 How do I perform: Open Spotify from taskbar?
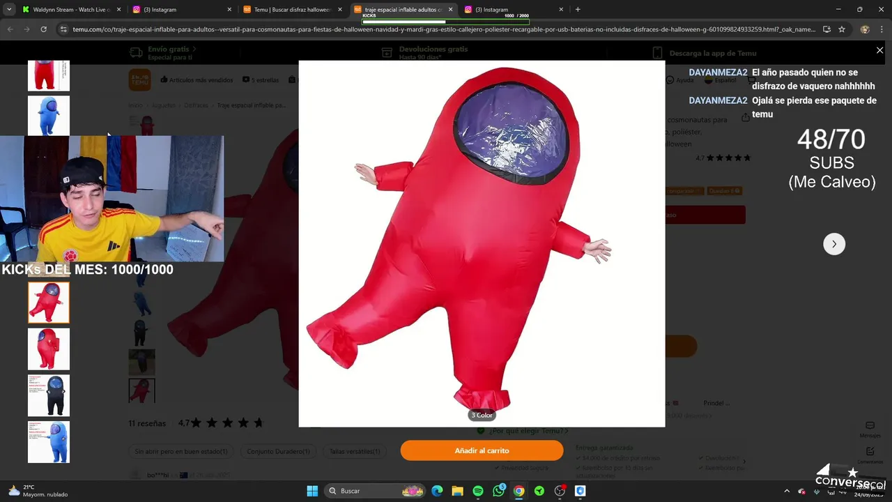pos(478,491)
